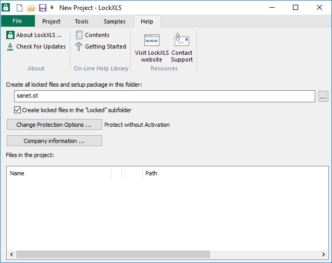Image resolution: width=332 pixels, height=263 pixels.
Task: Open About LockXLS dialog
Action: click(x=34, y=35)
